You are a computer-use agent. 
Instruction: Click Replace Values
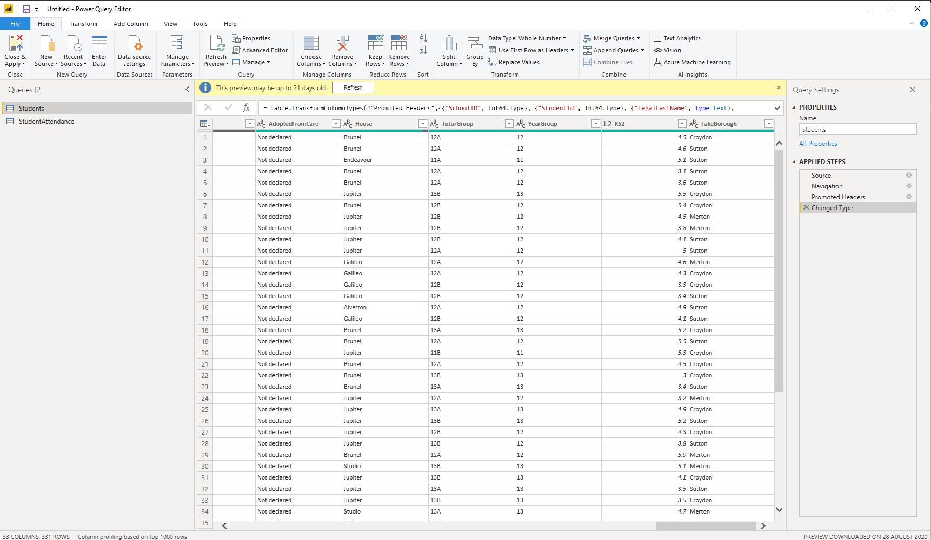[514, 62]
